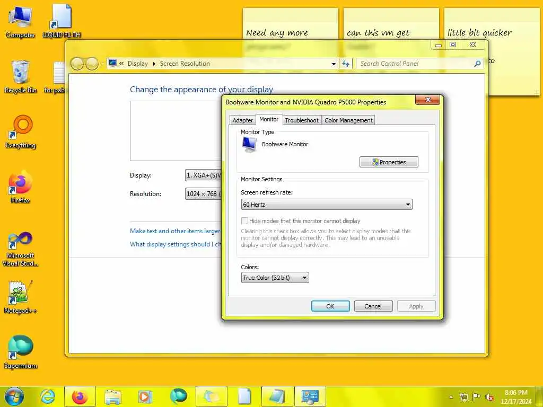
Task: Open the muted volume tray icon
Action: pyautogui.click(x=489, y=397)
